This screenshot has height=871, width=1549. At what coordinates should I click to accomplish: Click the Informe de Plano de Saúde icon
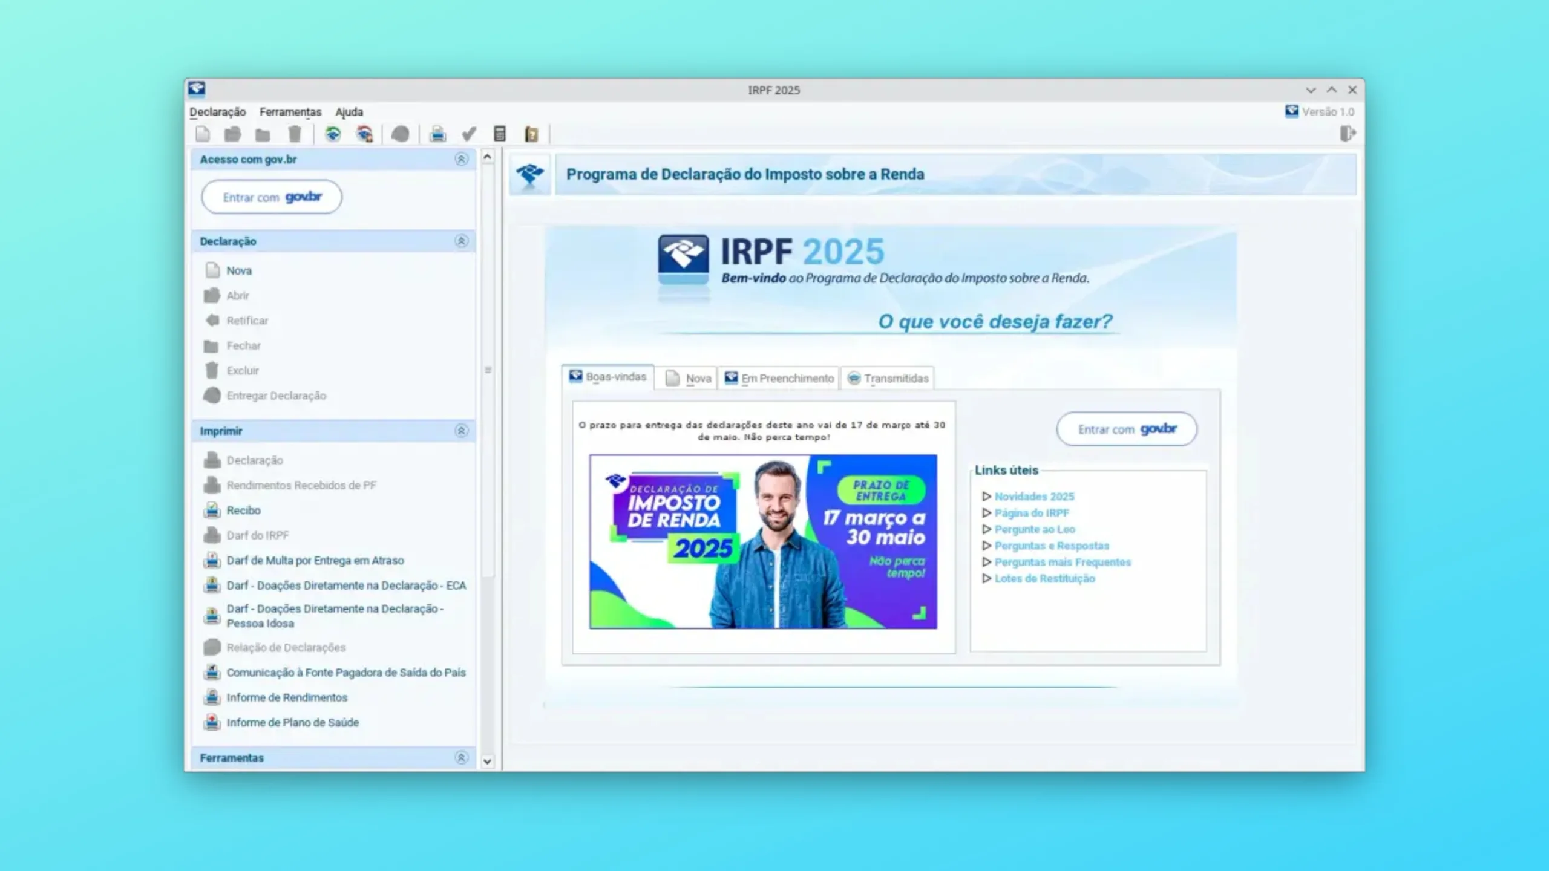(x=212, y=722)
